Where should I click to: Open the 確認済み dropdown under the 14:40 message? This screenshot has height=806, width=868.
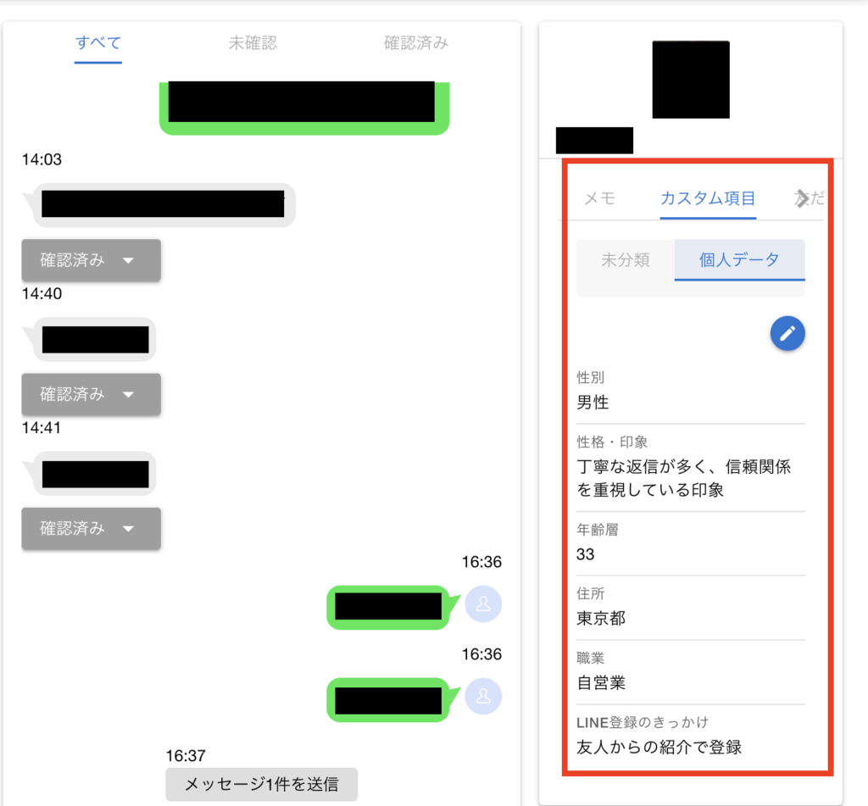[x=92, y=394]
